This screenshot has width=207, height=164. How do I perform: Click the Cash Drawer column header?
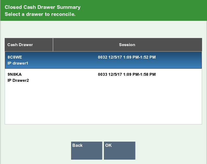pos(29,45)
